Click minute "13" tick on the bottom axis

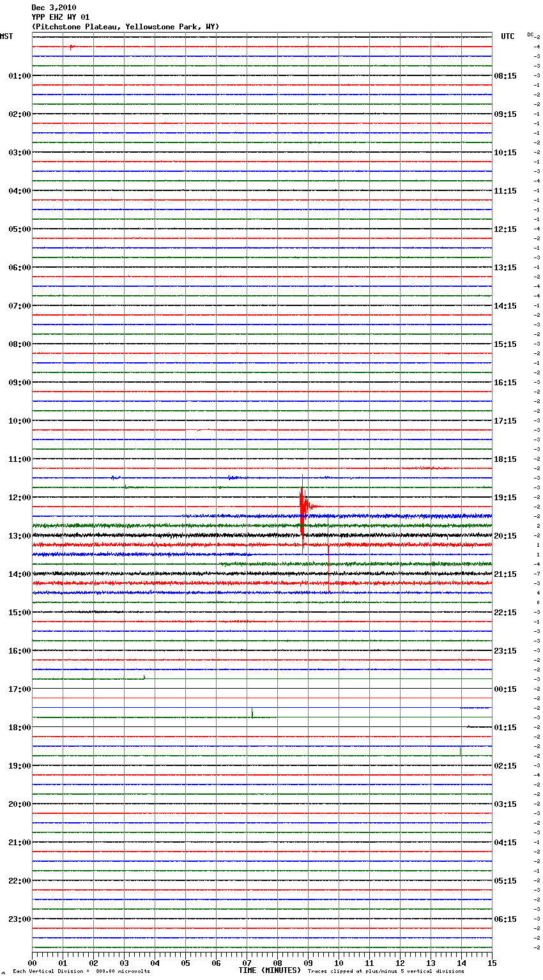(x=431, y=963)
